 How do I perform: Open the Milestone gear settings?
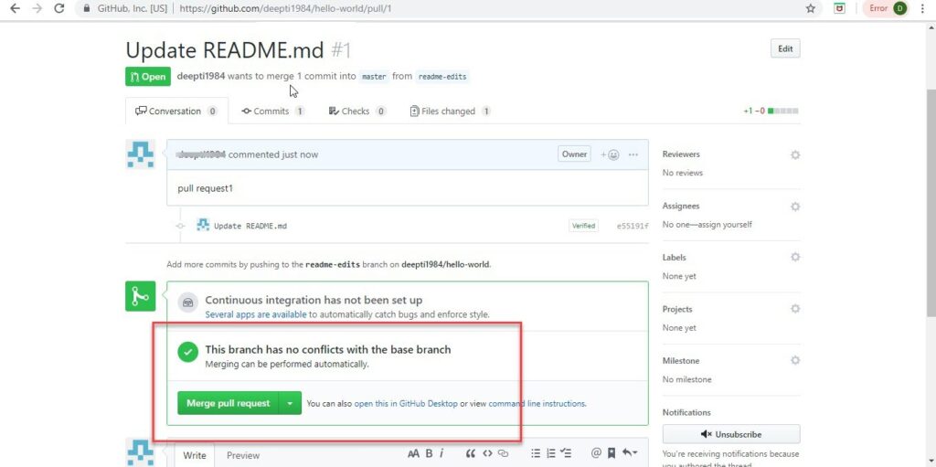coord(794,361)
